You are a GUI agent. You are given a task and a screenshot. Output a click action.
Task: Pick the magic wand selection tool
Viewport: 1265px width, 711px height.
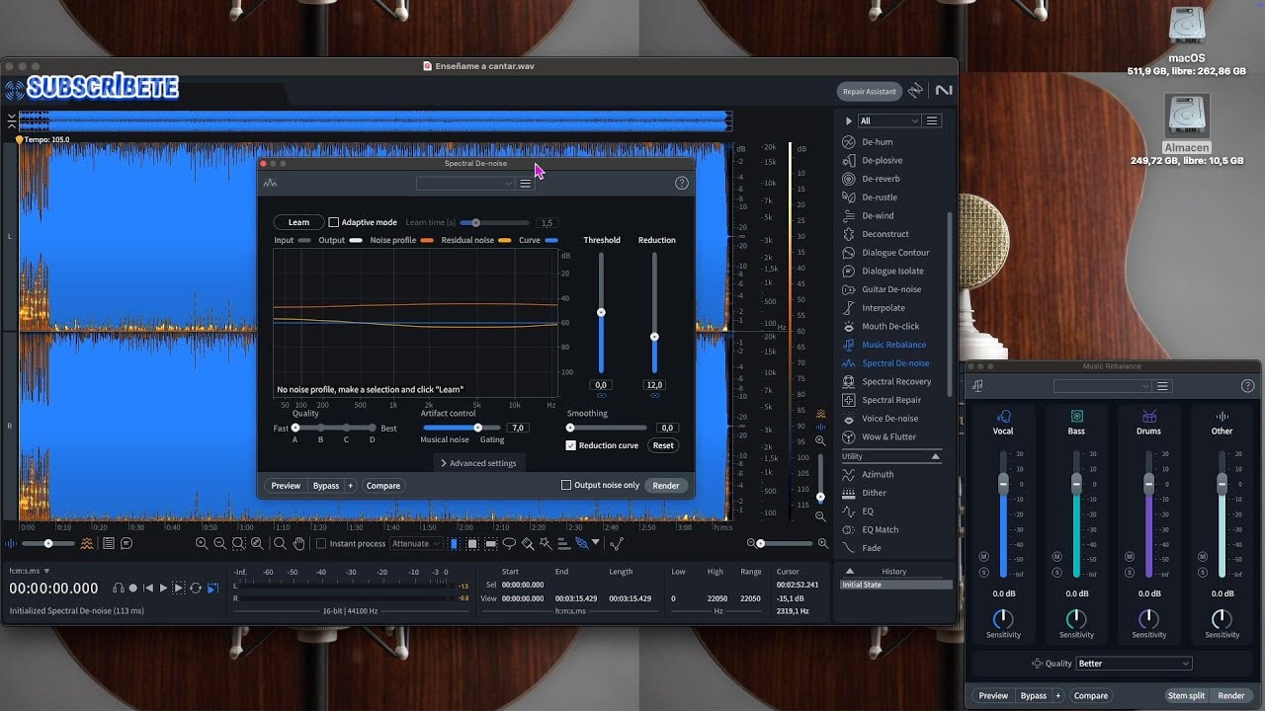pyautogui.click(x=545, y=543)
